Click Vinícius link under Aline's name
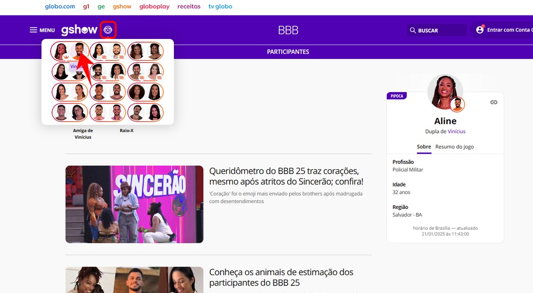The width and height of the screenshot is (533, 293). click(x=457, y=132)
